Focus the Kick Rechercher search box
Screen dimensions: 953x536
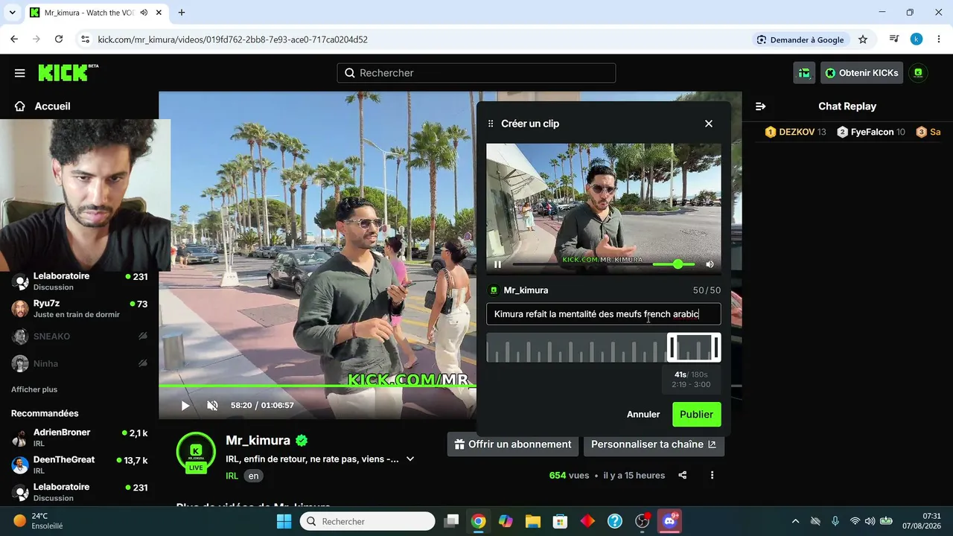(476, 73)
